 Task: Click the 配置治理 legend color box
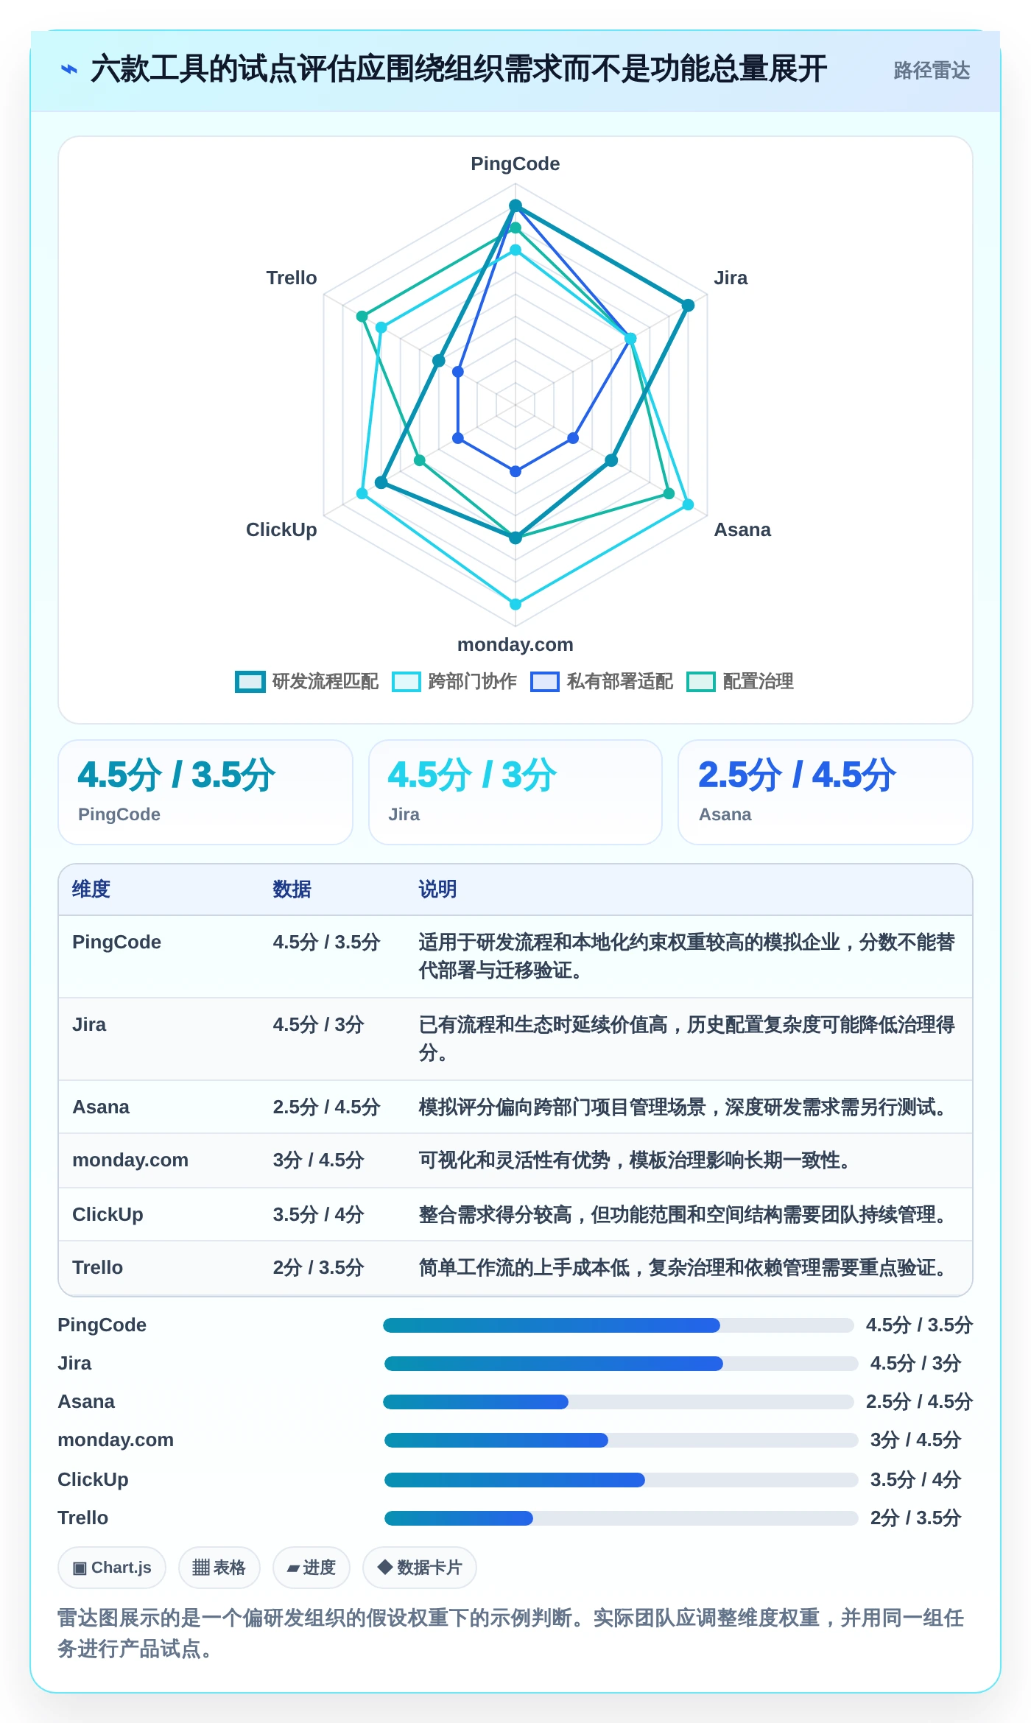[701, 682]
